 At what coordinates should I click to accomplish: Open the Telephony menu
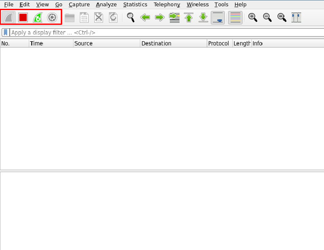click(x=167, y=4)
